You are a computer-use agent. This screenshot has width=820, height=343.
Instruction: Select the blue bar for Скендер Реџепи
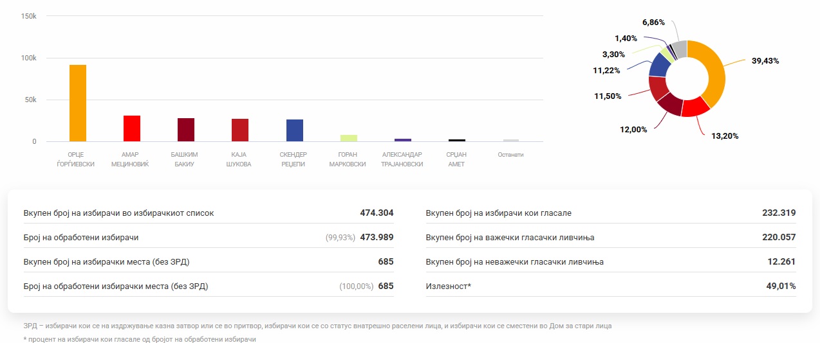(295, 130)
